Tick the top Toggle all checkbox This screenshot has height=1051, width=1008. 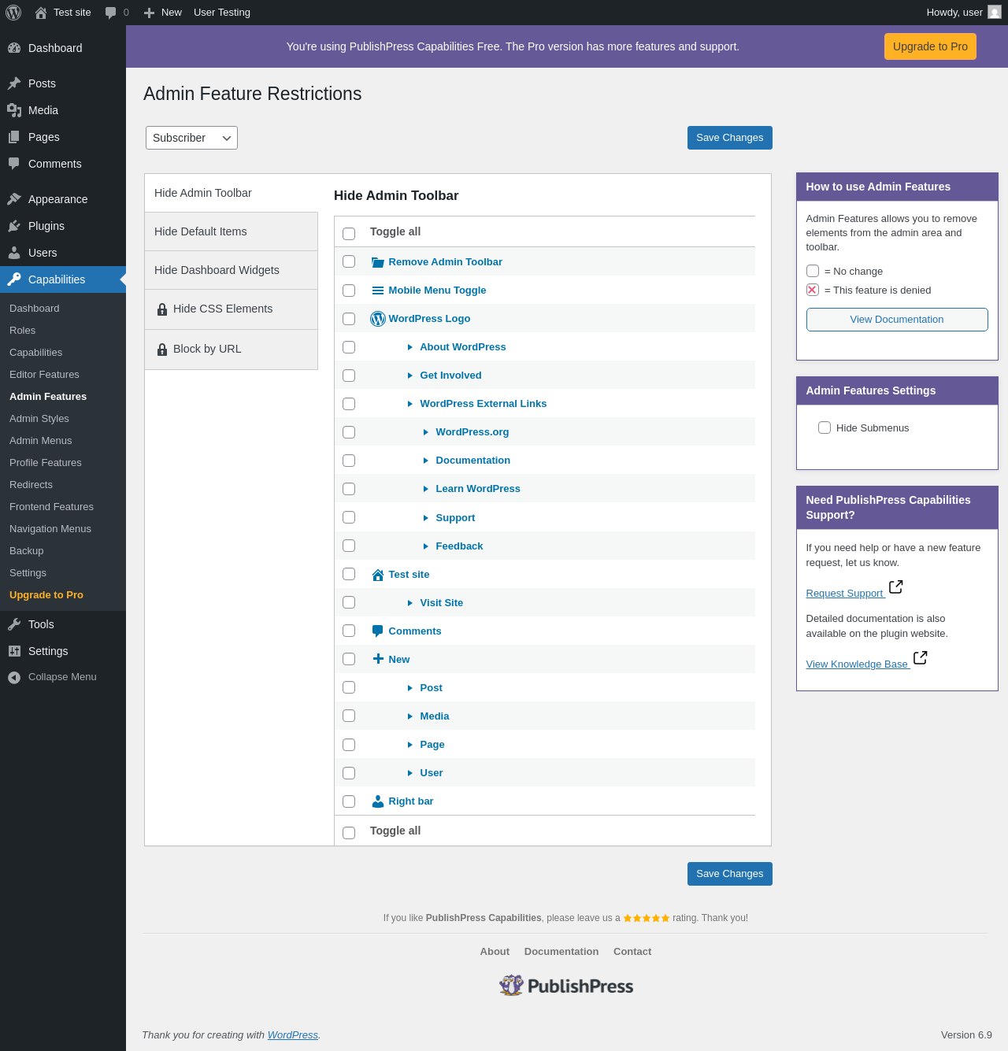349,233
